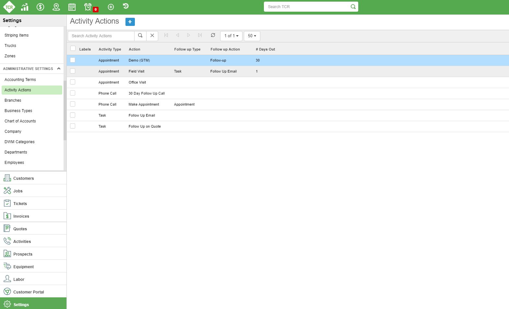Open the Chart of Accounts settings link
This screenshot has height=309, width=509.
click(20, 121)
